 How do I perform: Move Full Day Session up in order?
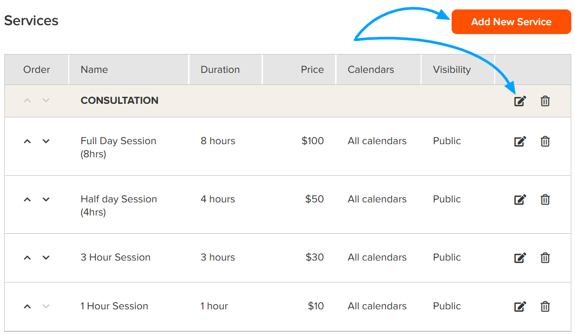pos(27,142)
